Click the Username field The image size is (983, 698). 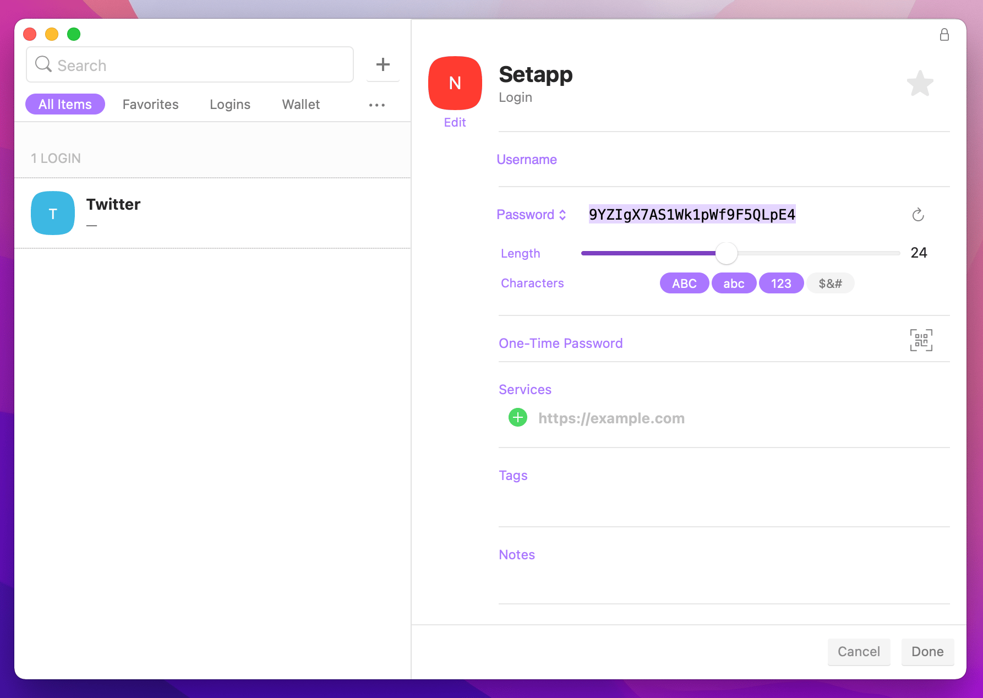tap(724, 160)
